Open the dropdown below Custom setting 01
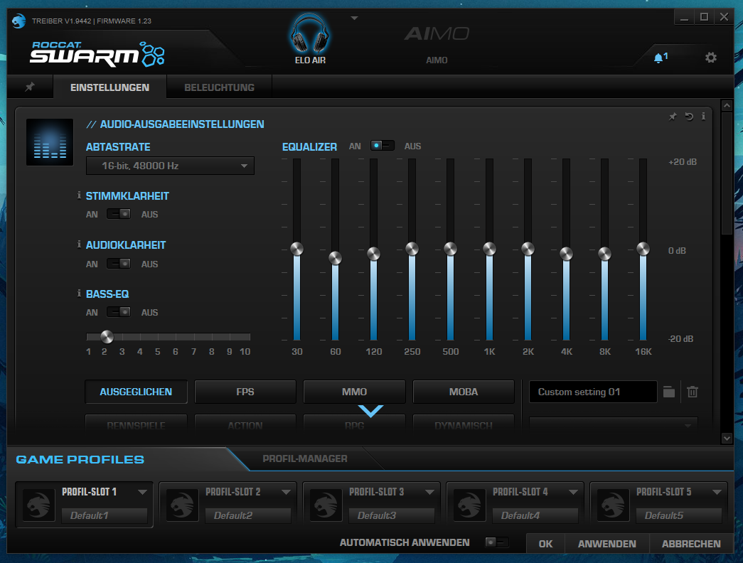743x563 pixels. point(613,425)
